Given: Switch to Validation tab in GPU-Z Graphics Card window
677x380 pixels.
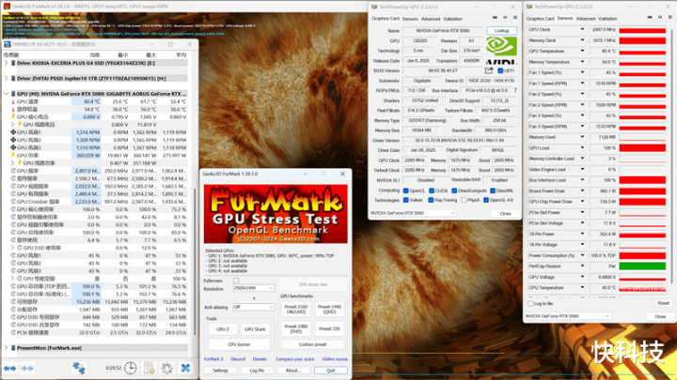Looking at the screenshot, I should pos(452,19).
